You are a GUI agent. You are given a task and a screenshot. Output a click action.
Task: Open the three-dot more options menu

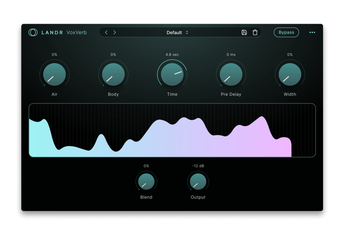[x=312, y=33]
